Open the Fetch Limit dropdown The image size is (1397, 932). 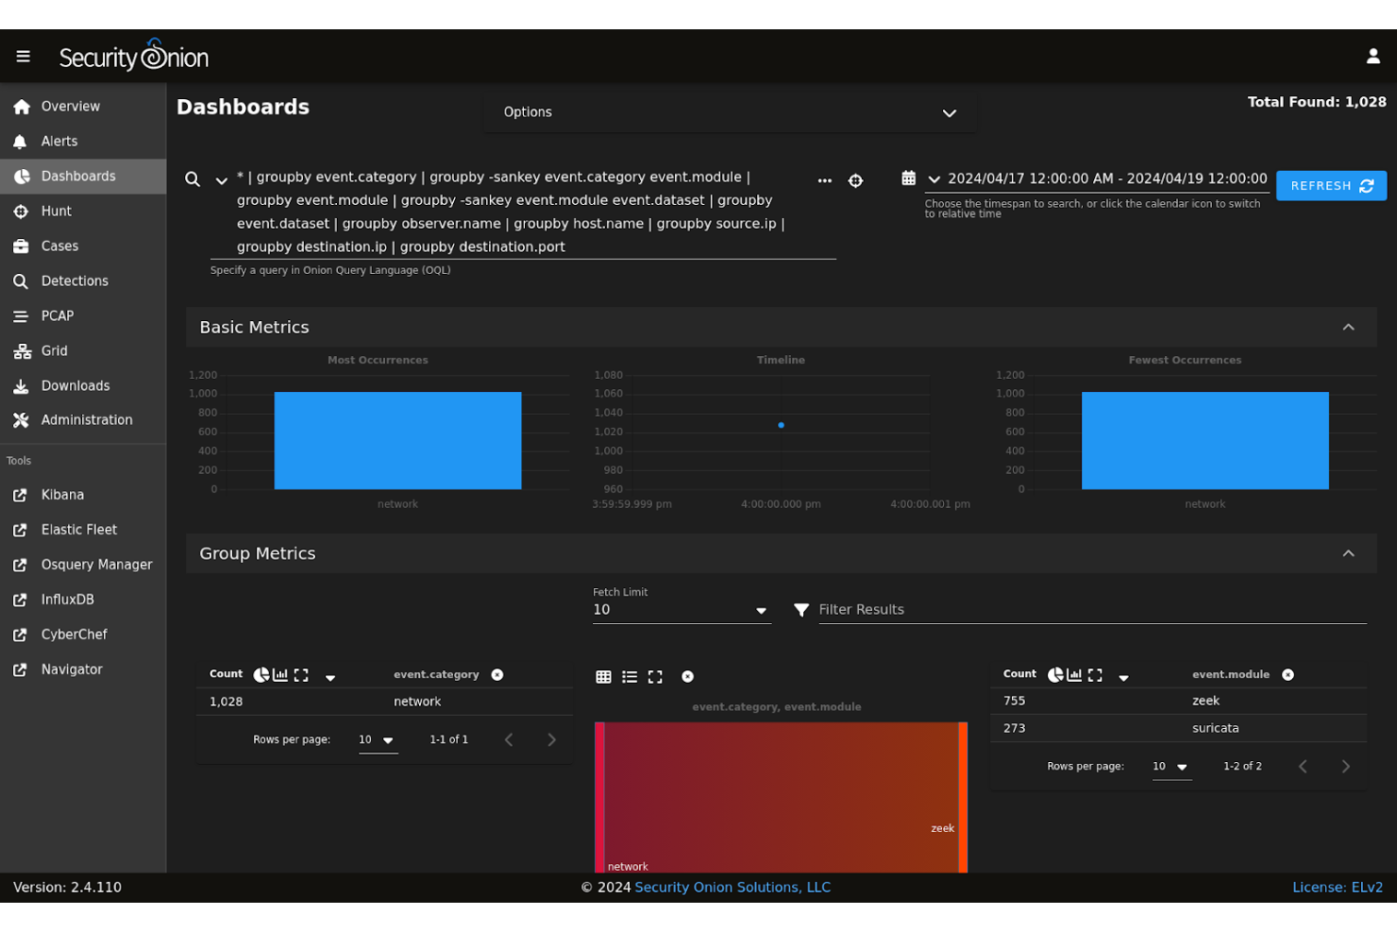(x=761, y=610)
